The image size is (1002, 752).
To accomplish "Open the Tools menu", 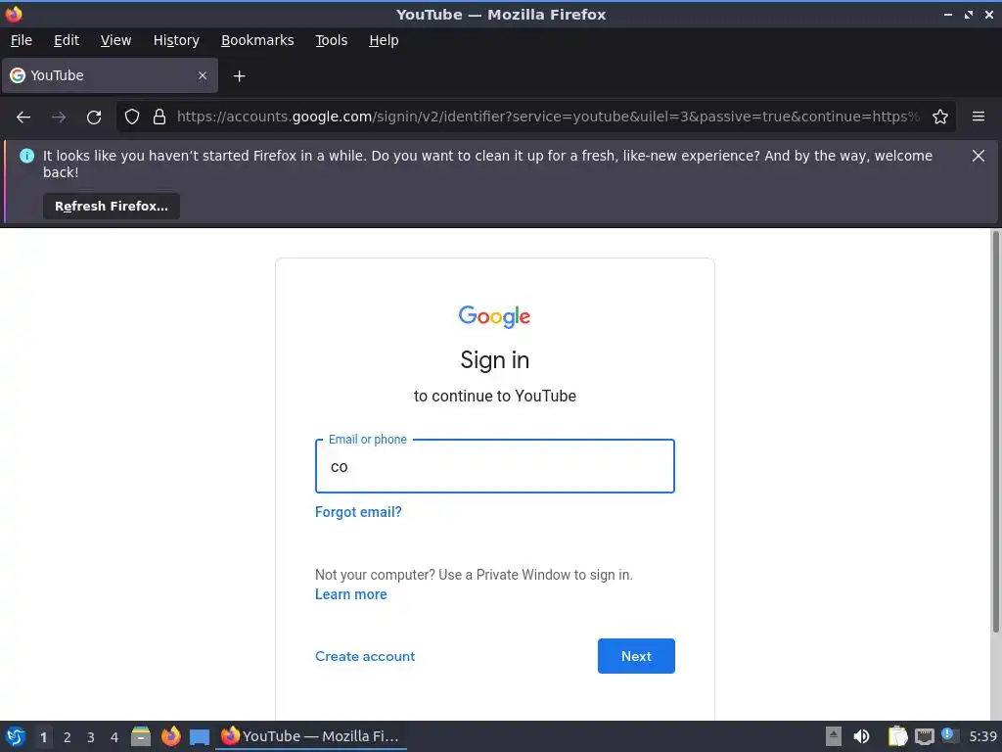I will tap(331, 40).
